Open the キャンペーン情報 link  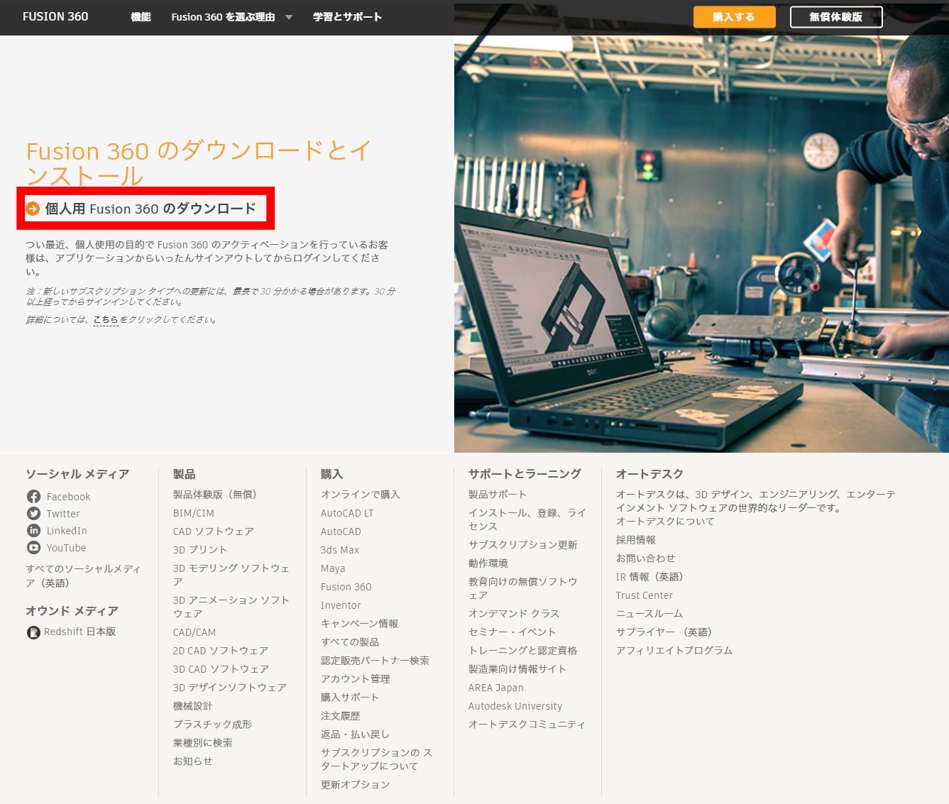coord(359,624)
